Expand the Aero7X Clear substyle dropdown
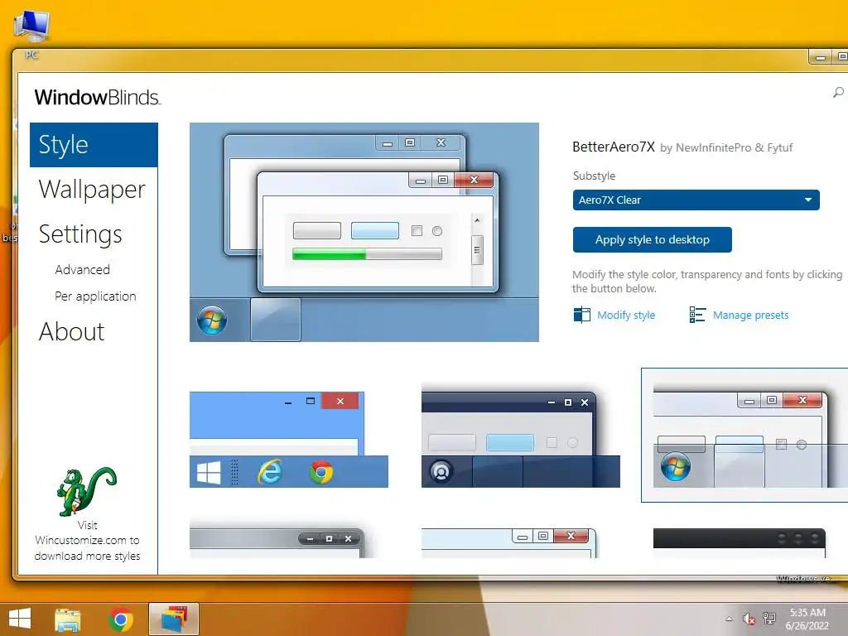 [696, 200]
